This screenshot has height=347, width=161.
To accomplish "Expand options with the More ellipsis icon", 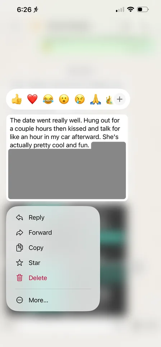I will click(19, 300).
